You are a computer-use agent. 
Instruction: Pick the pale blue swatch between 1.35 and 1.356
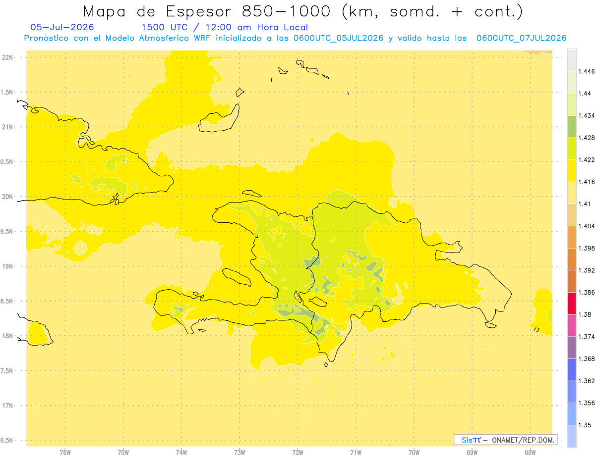click(x=572, y=414)
